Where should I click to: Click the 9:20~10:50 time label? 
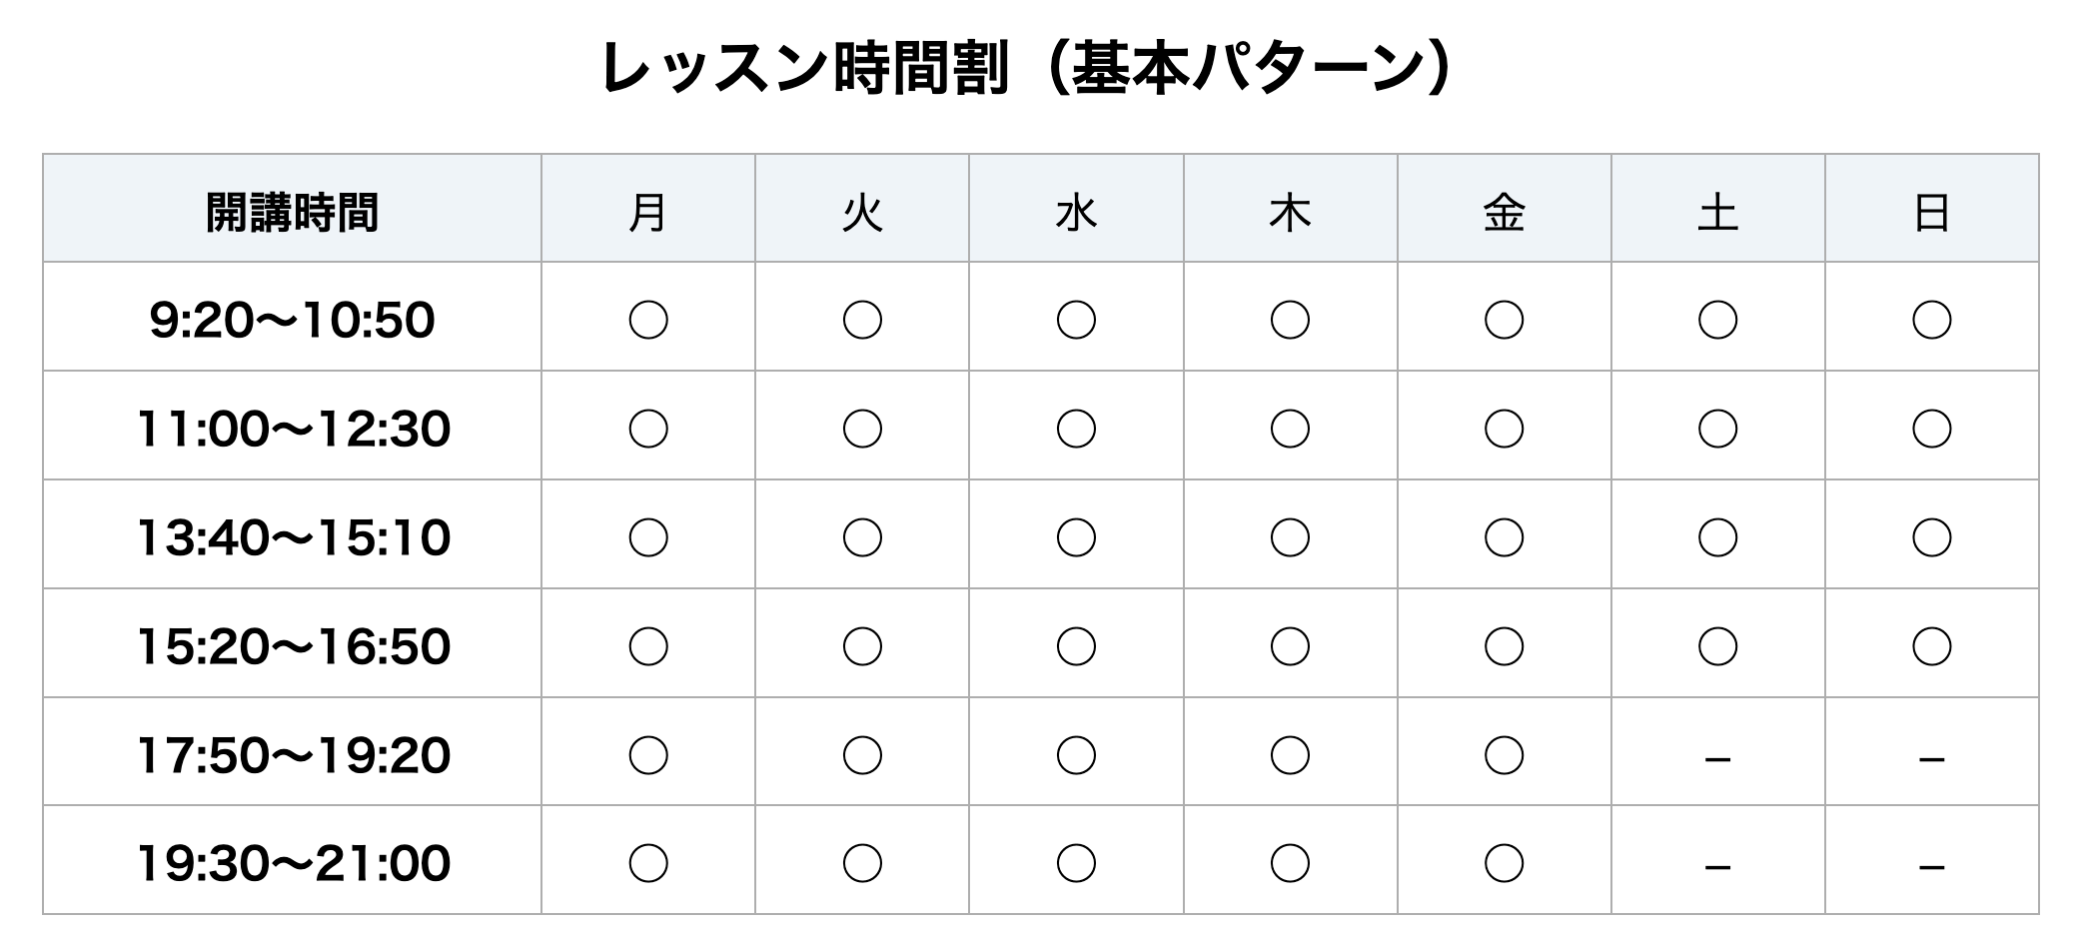tap(292, 321)
